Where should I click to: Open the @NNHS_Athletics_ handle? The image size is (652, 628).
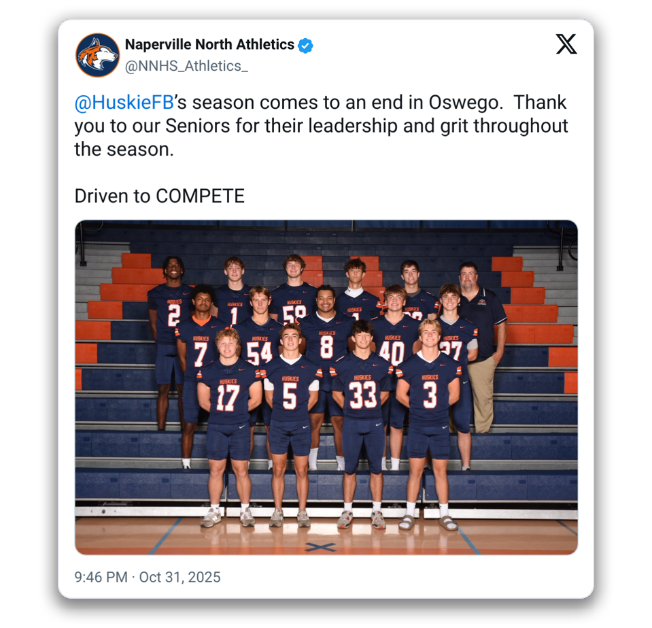[186, 66]
